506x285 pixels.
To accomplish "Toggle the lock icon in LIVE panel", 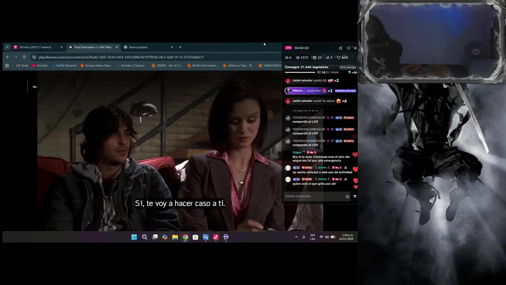I will [x=340, y=48].
